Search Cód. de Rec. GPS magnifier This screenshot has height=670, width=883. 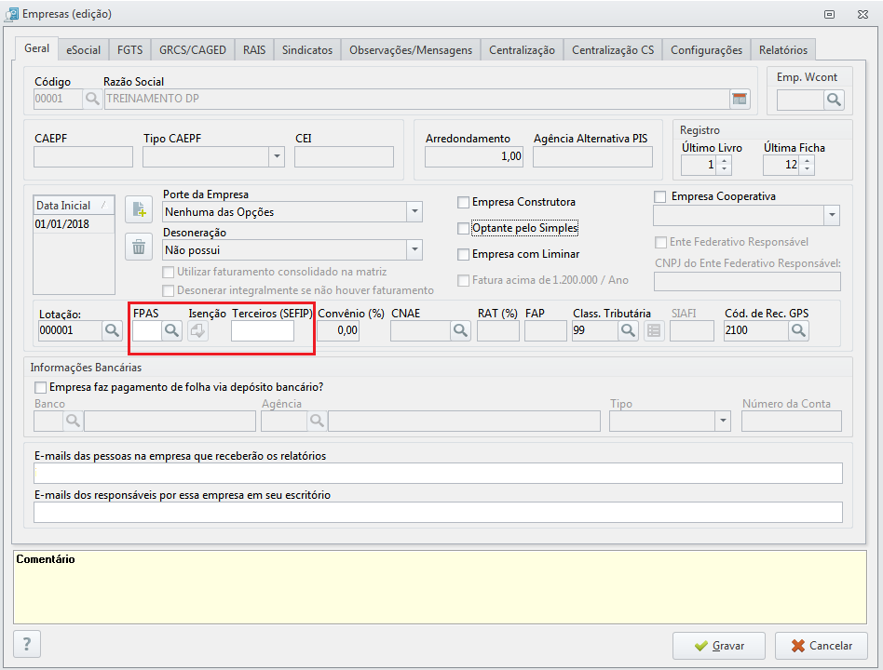(x=798, y=330)
